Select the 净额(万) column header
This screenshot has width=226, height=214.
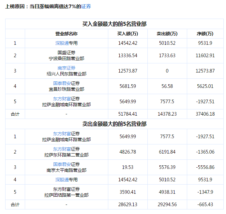tap(205, 34)
